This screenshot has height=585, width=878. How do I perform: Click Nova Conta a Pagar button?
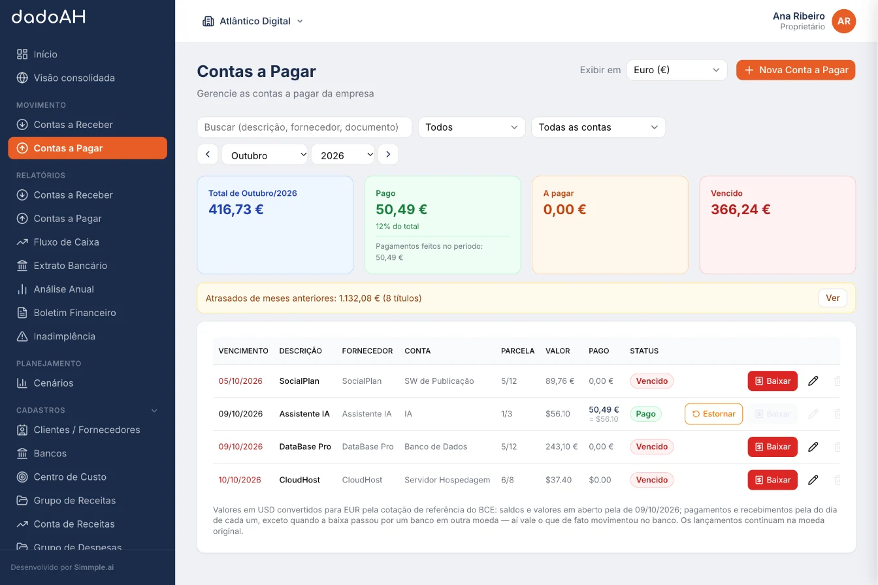(796, 70)
